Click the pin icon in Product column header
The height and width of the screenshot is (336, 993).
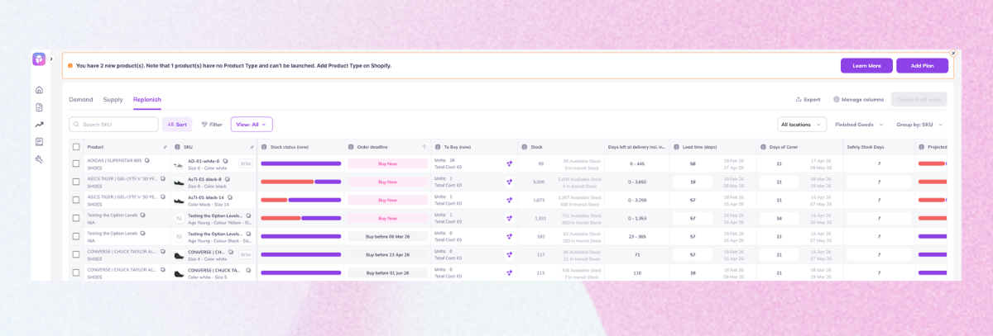(165, 147)
